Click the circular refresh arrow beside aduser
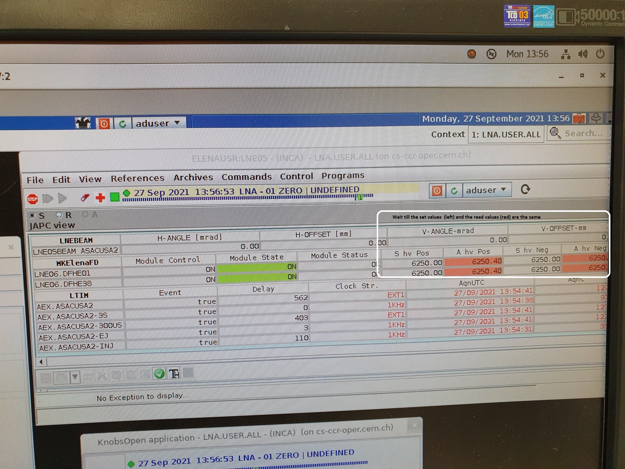The height and width of the screenshot is (469, 625). (525, 189)
